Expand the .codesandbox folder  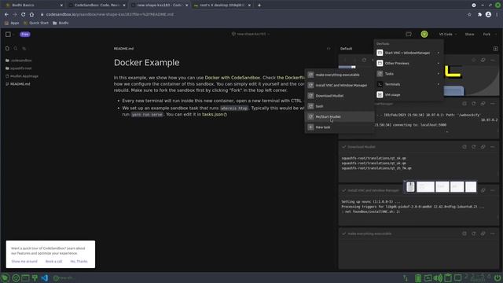(x=19, y=61)
